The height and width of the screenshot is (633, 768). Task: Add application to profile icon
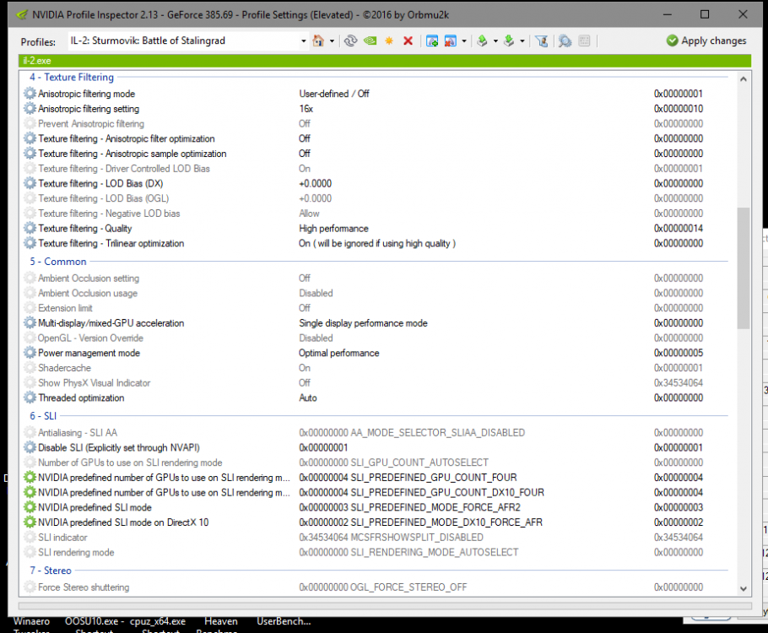[432, 41]
